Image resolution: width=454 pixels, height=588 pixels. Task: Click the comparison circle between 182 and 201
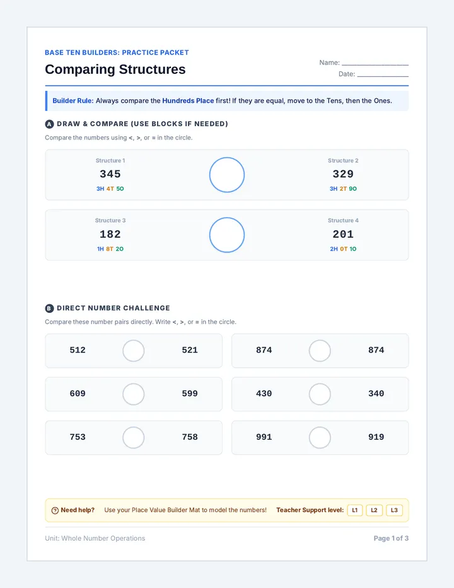click(227, 235)
